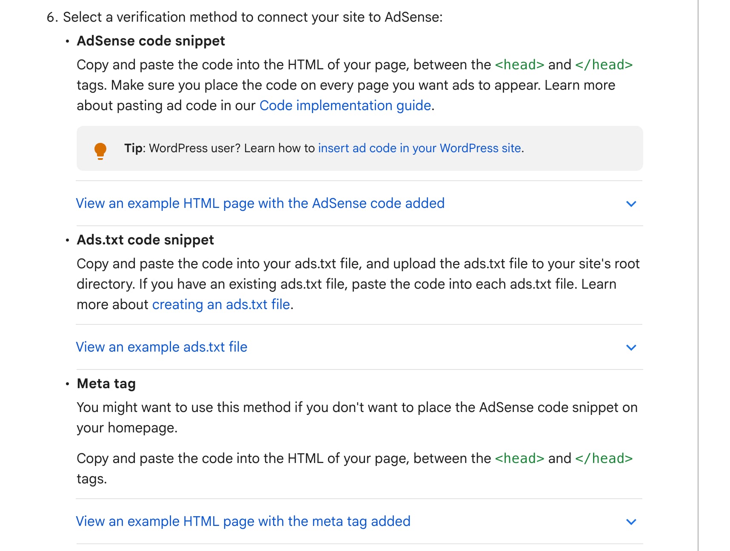Click green <head> tag in Meta tag section

[x=519, y=458]
